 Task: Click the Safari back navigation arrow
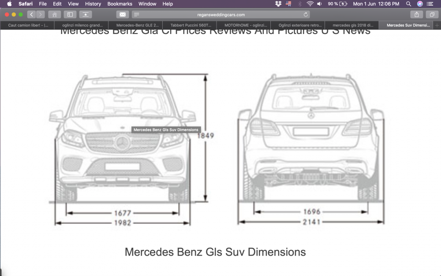31,15
